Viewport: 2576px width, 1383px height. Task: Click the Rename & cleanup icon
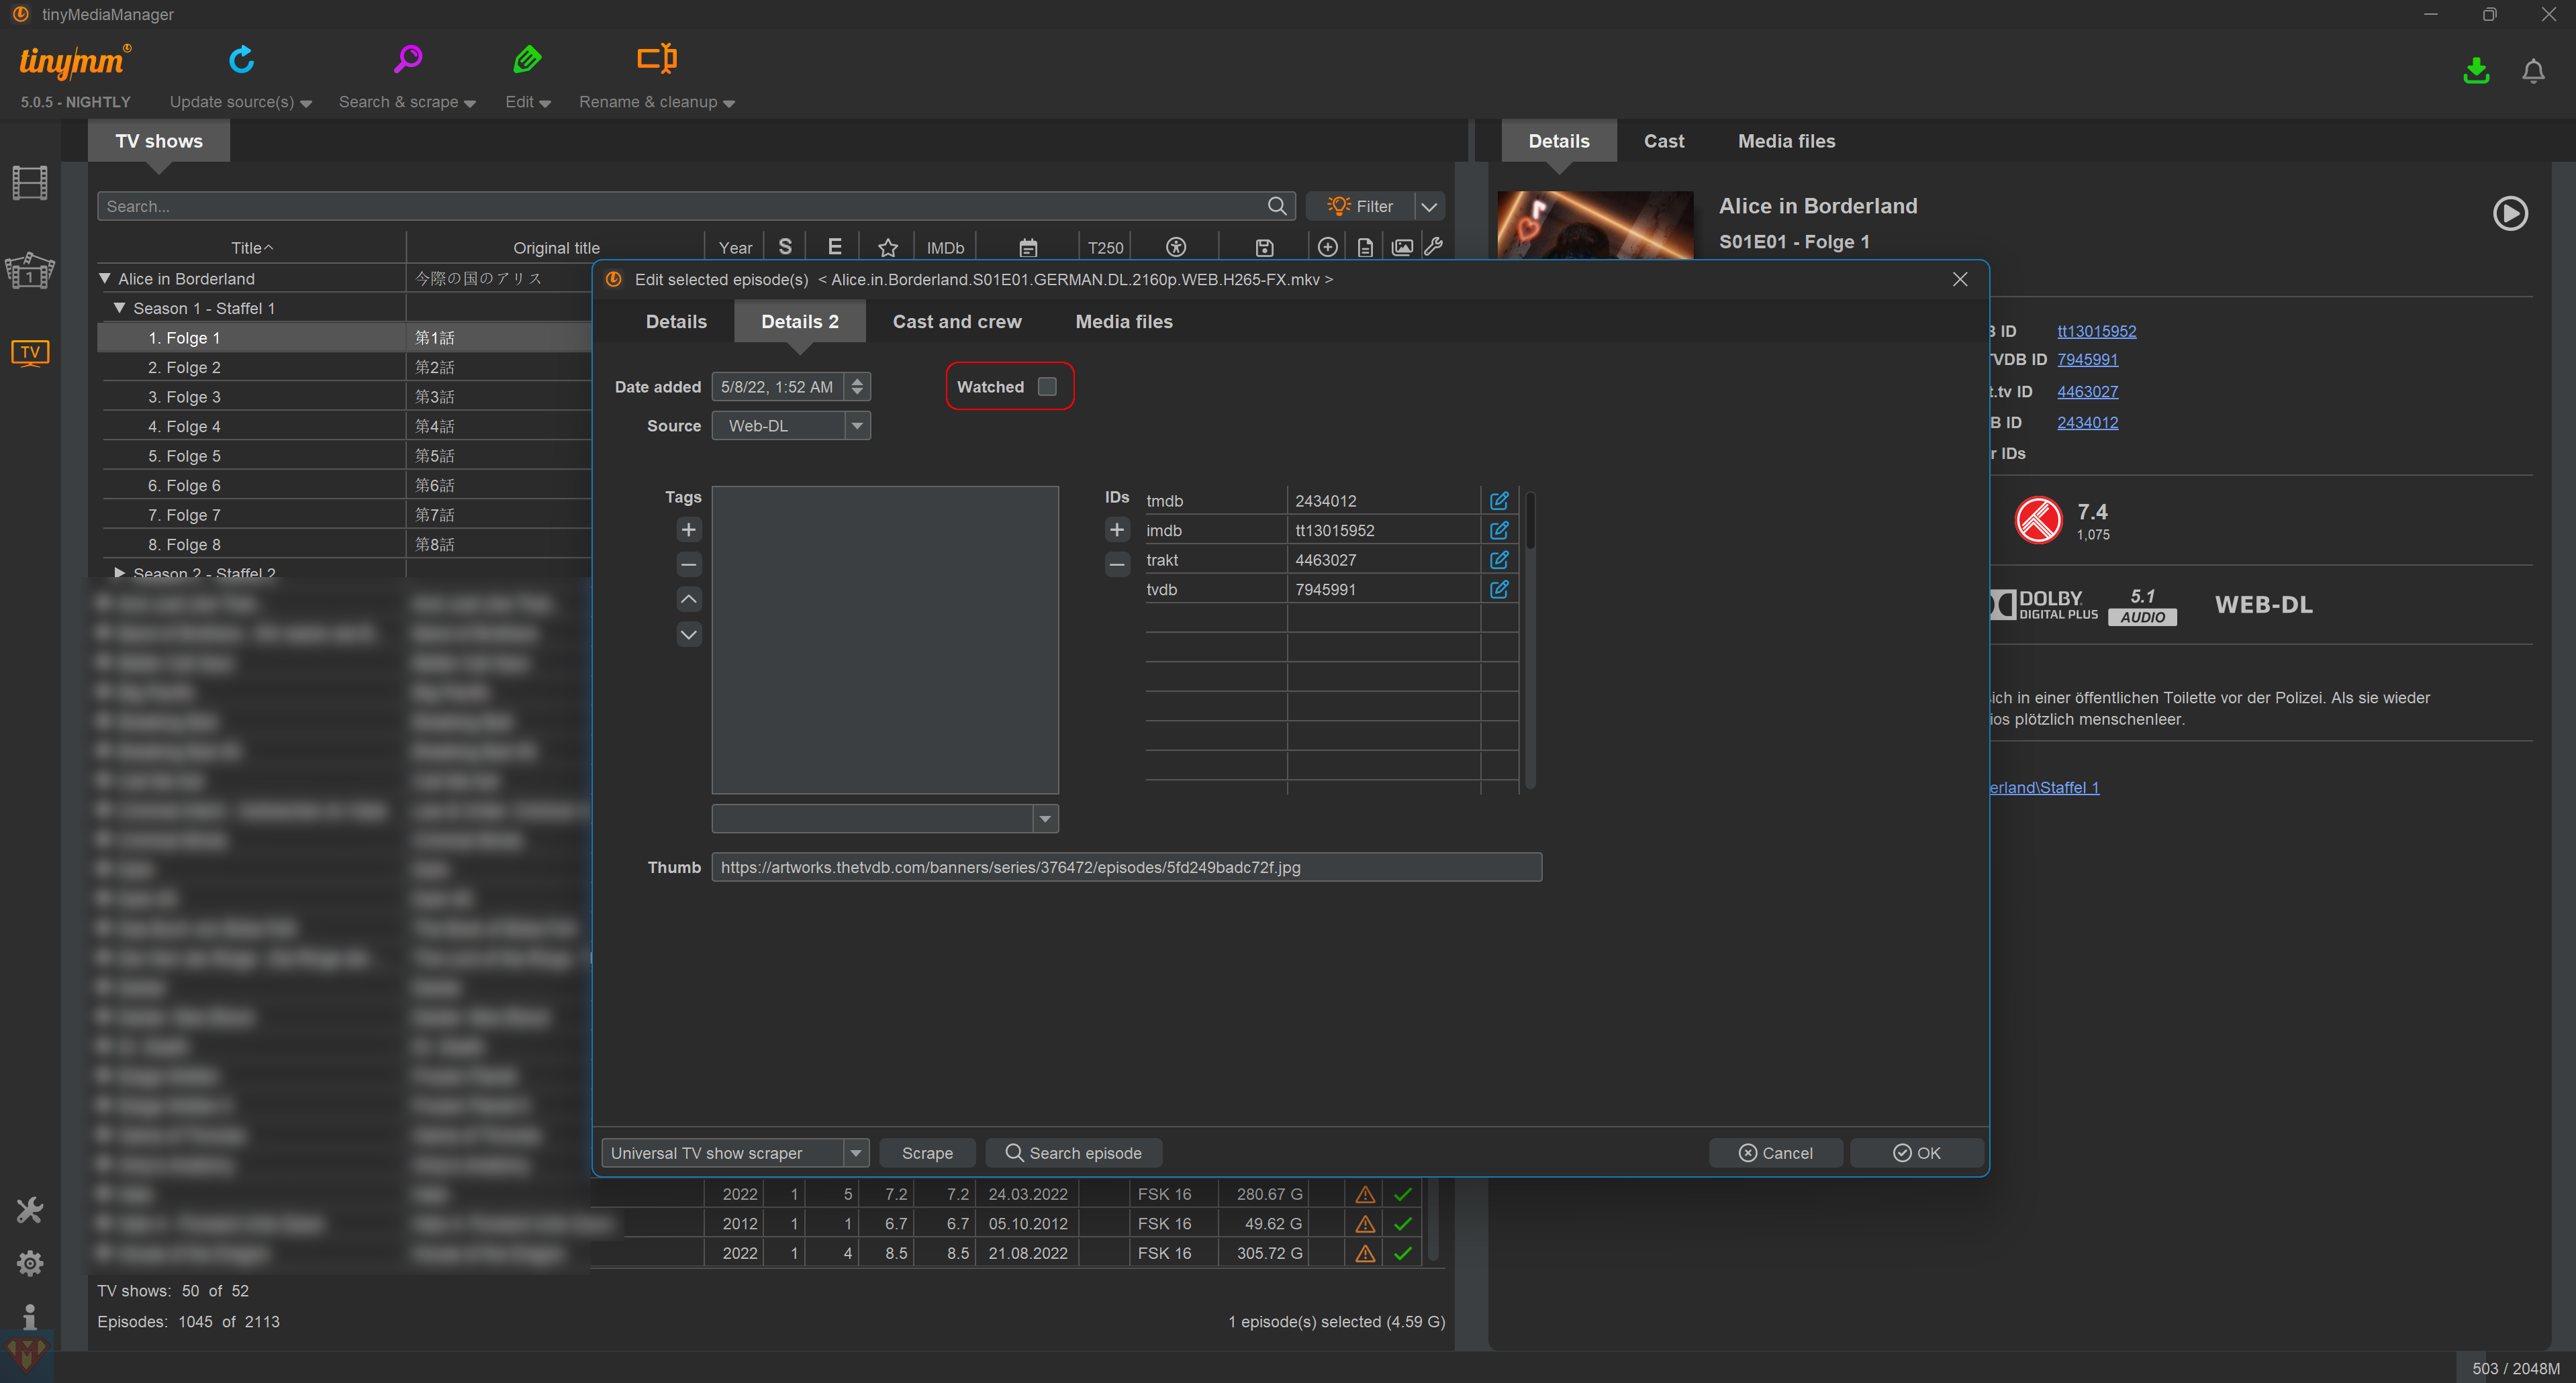click(x=656, y=60)
